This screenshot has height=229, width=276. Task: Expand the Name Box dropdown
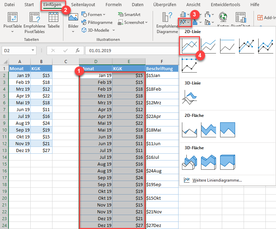coord(33,50)
